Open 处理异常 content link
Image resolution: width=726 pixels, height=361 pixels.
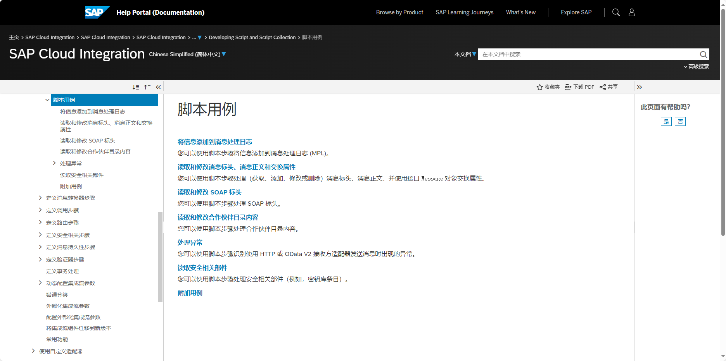pos(190,242)
